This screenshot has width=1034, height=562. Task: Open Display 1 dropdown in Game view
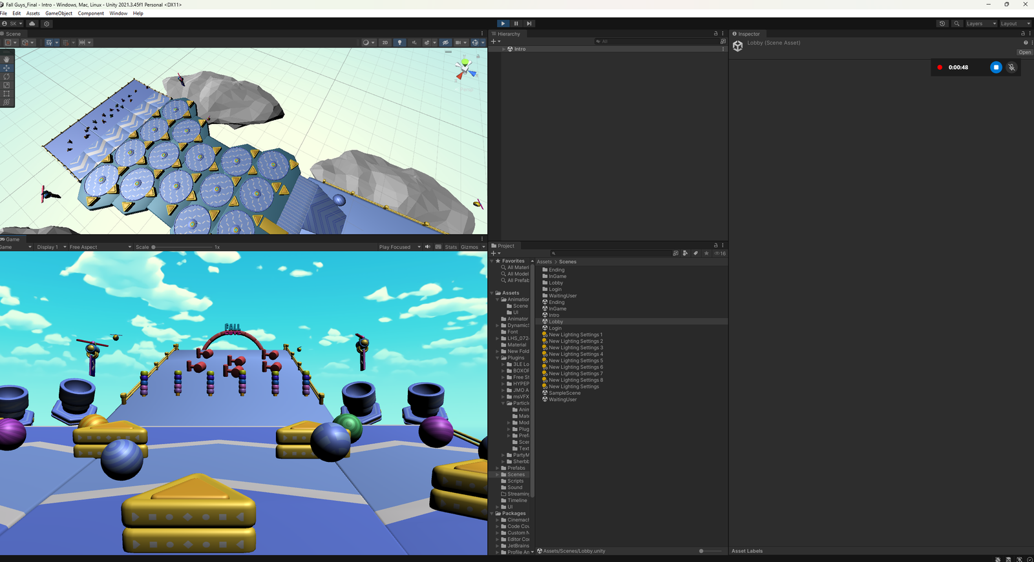click(x=51, y=247)
